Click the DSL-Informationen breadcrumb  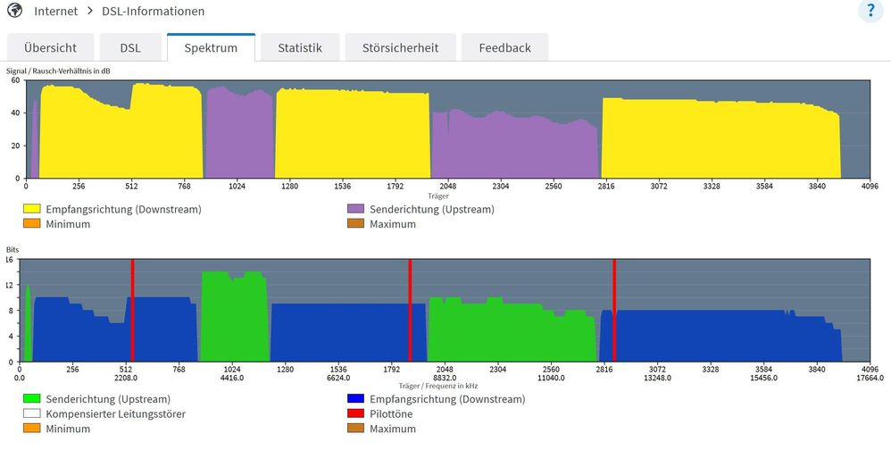(153, 11)
